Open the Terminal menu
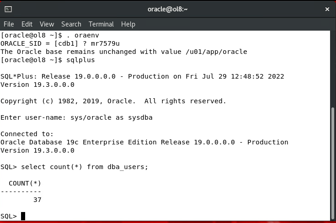This screenshot has width=336, height=223. (x=101, y=24)
